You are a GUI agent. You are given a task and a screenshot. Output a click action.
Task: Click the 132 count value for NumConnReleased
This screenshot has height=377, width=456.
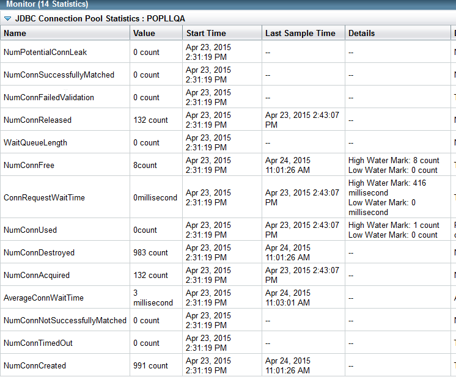click(150, 120)
